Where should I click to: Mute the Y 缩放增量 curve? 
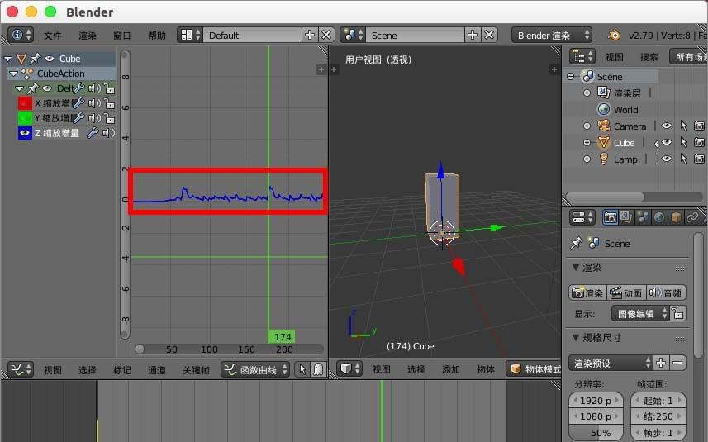click(94, 118)
